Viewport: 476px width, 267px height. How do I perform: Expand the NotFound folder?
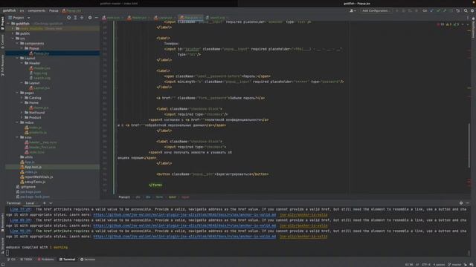point(22,113)
